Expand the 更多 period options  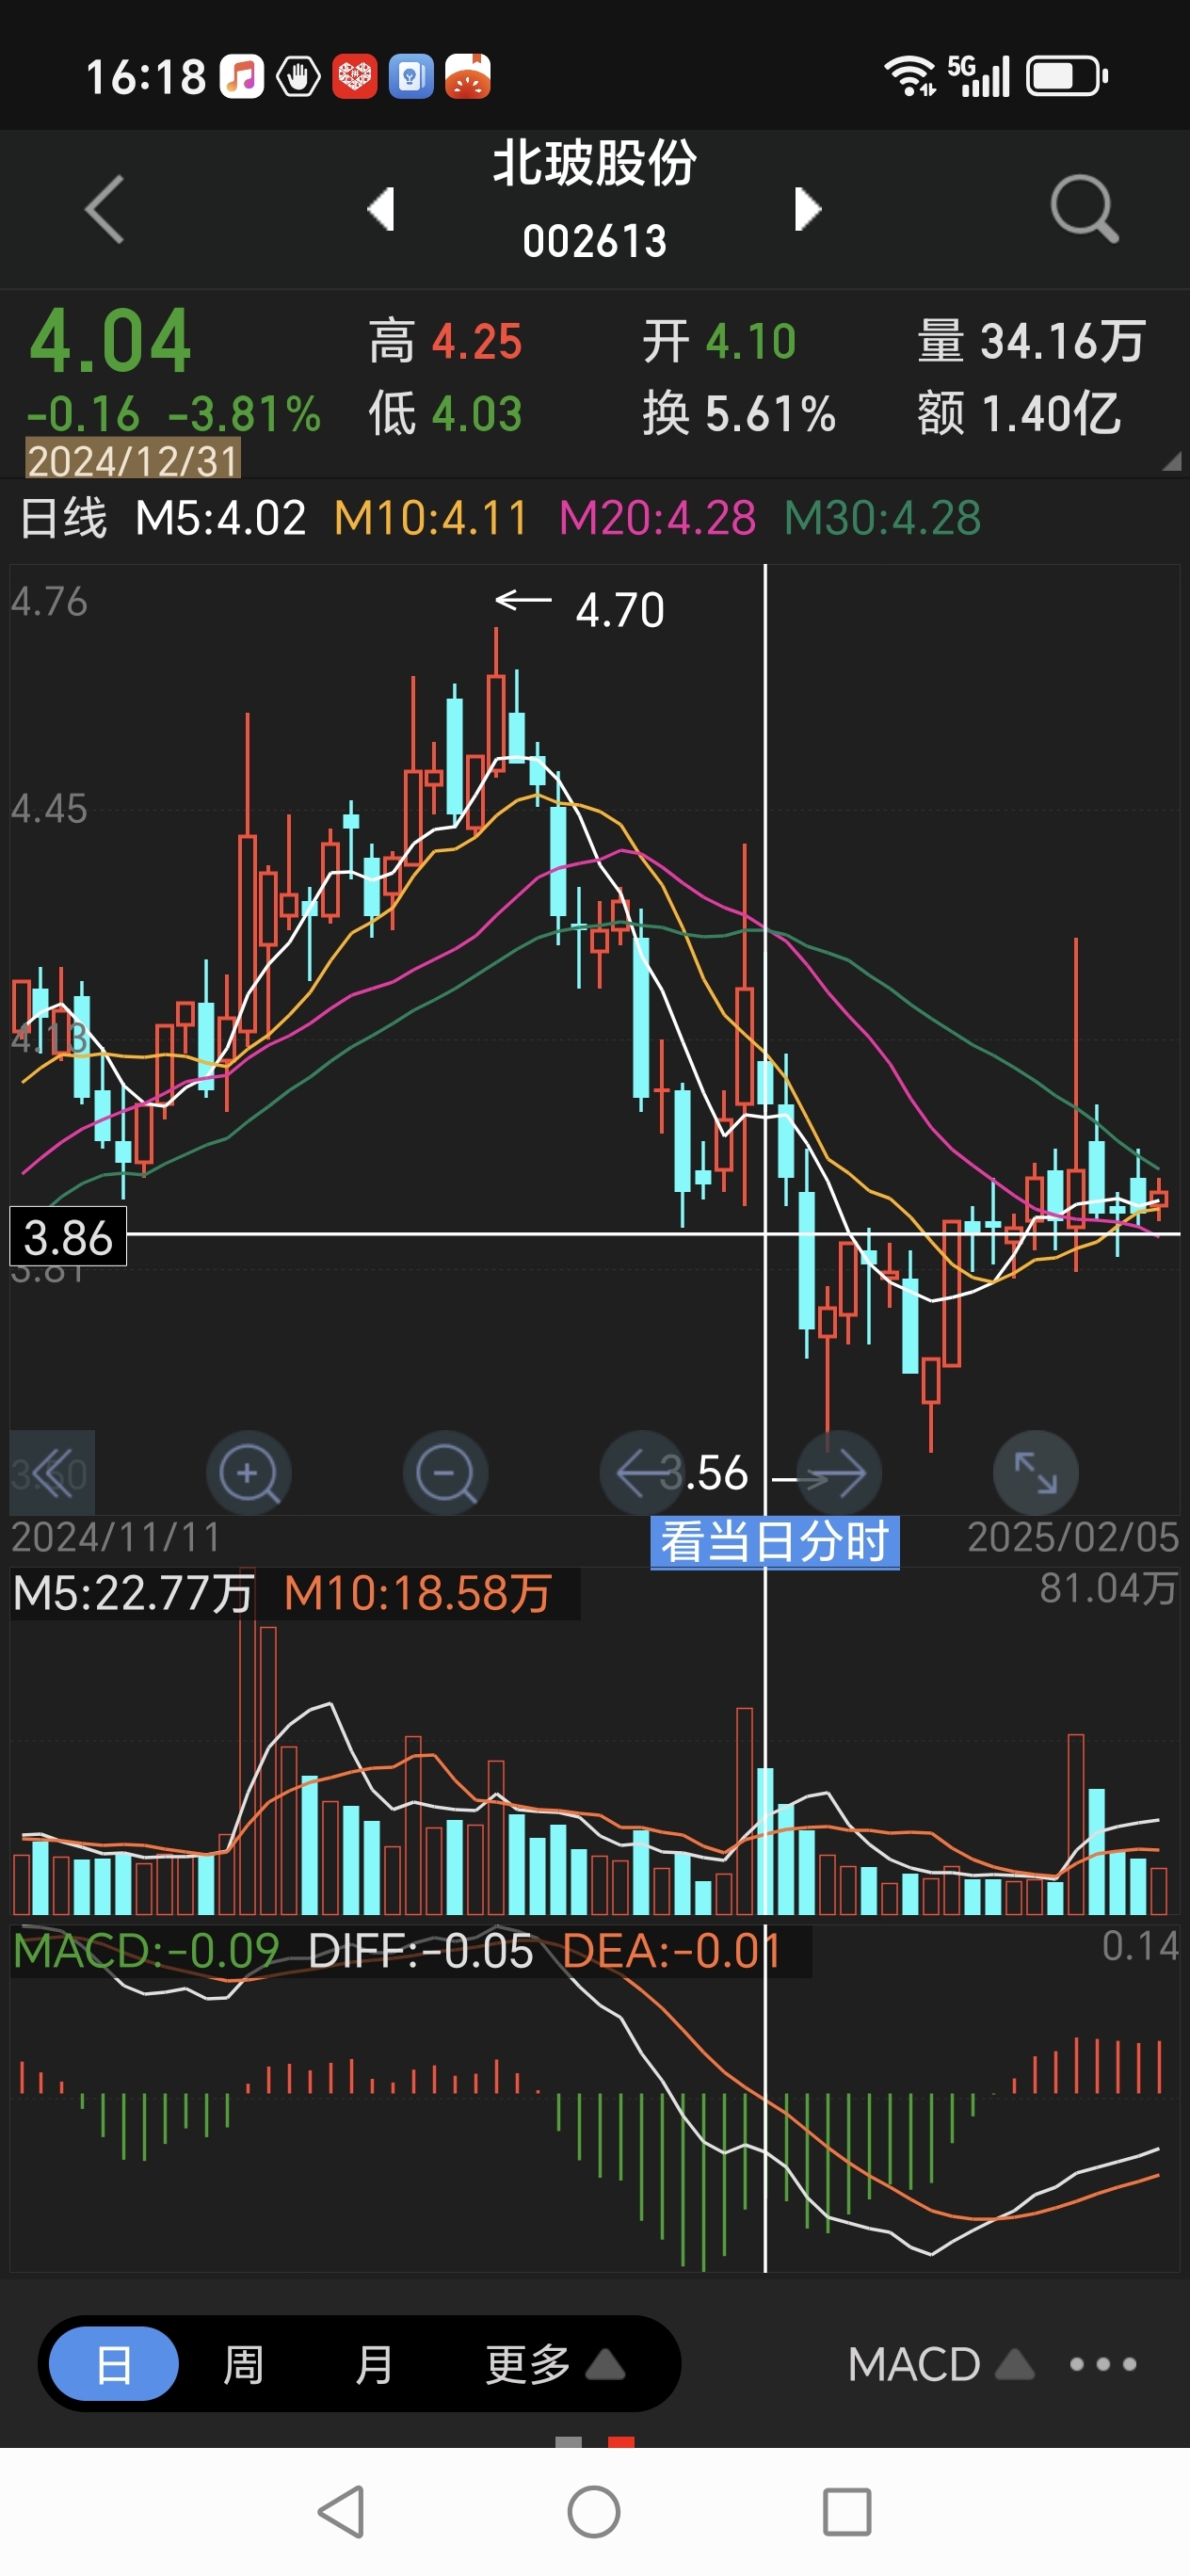point(555,2364)
